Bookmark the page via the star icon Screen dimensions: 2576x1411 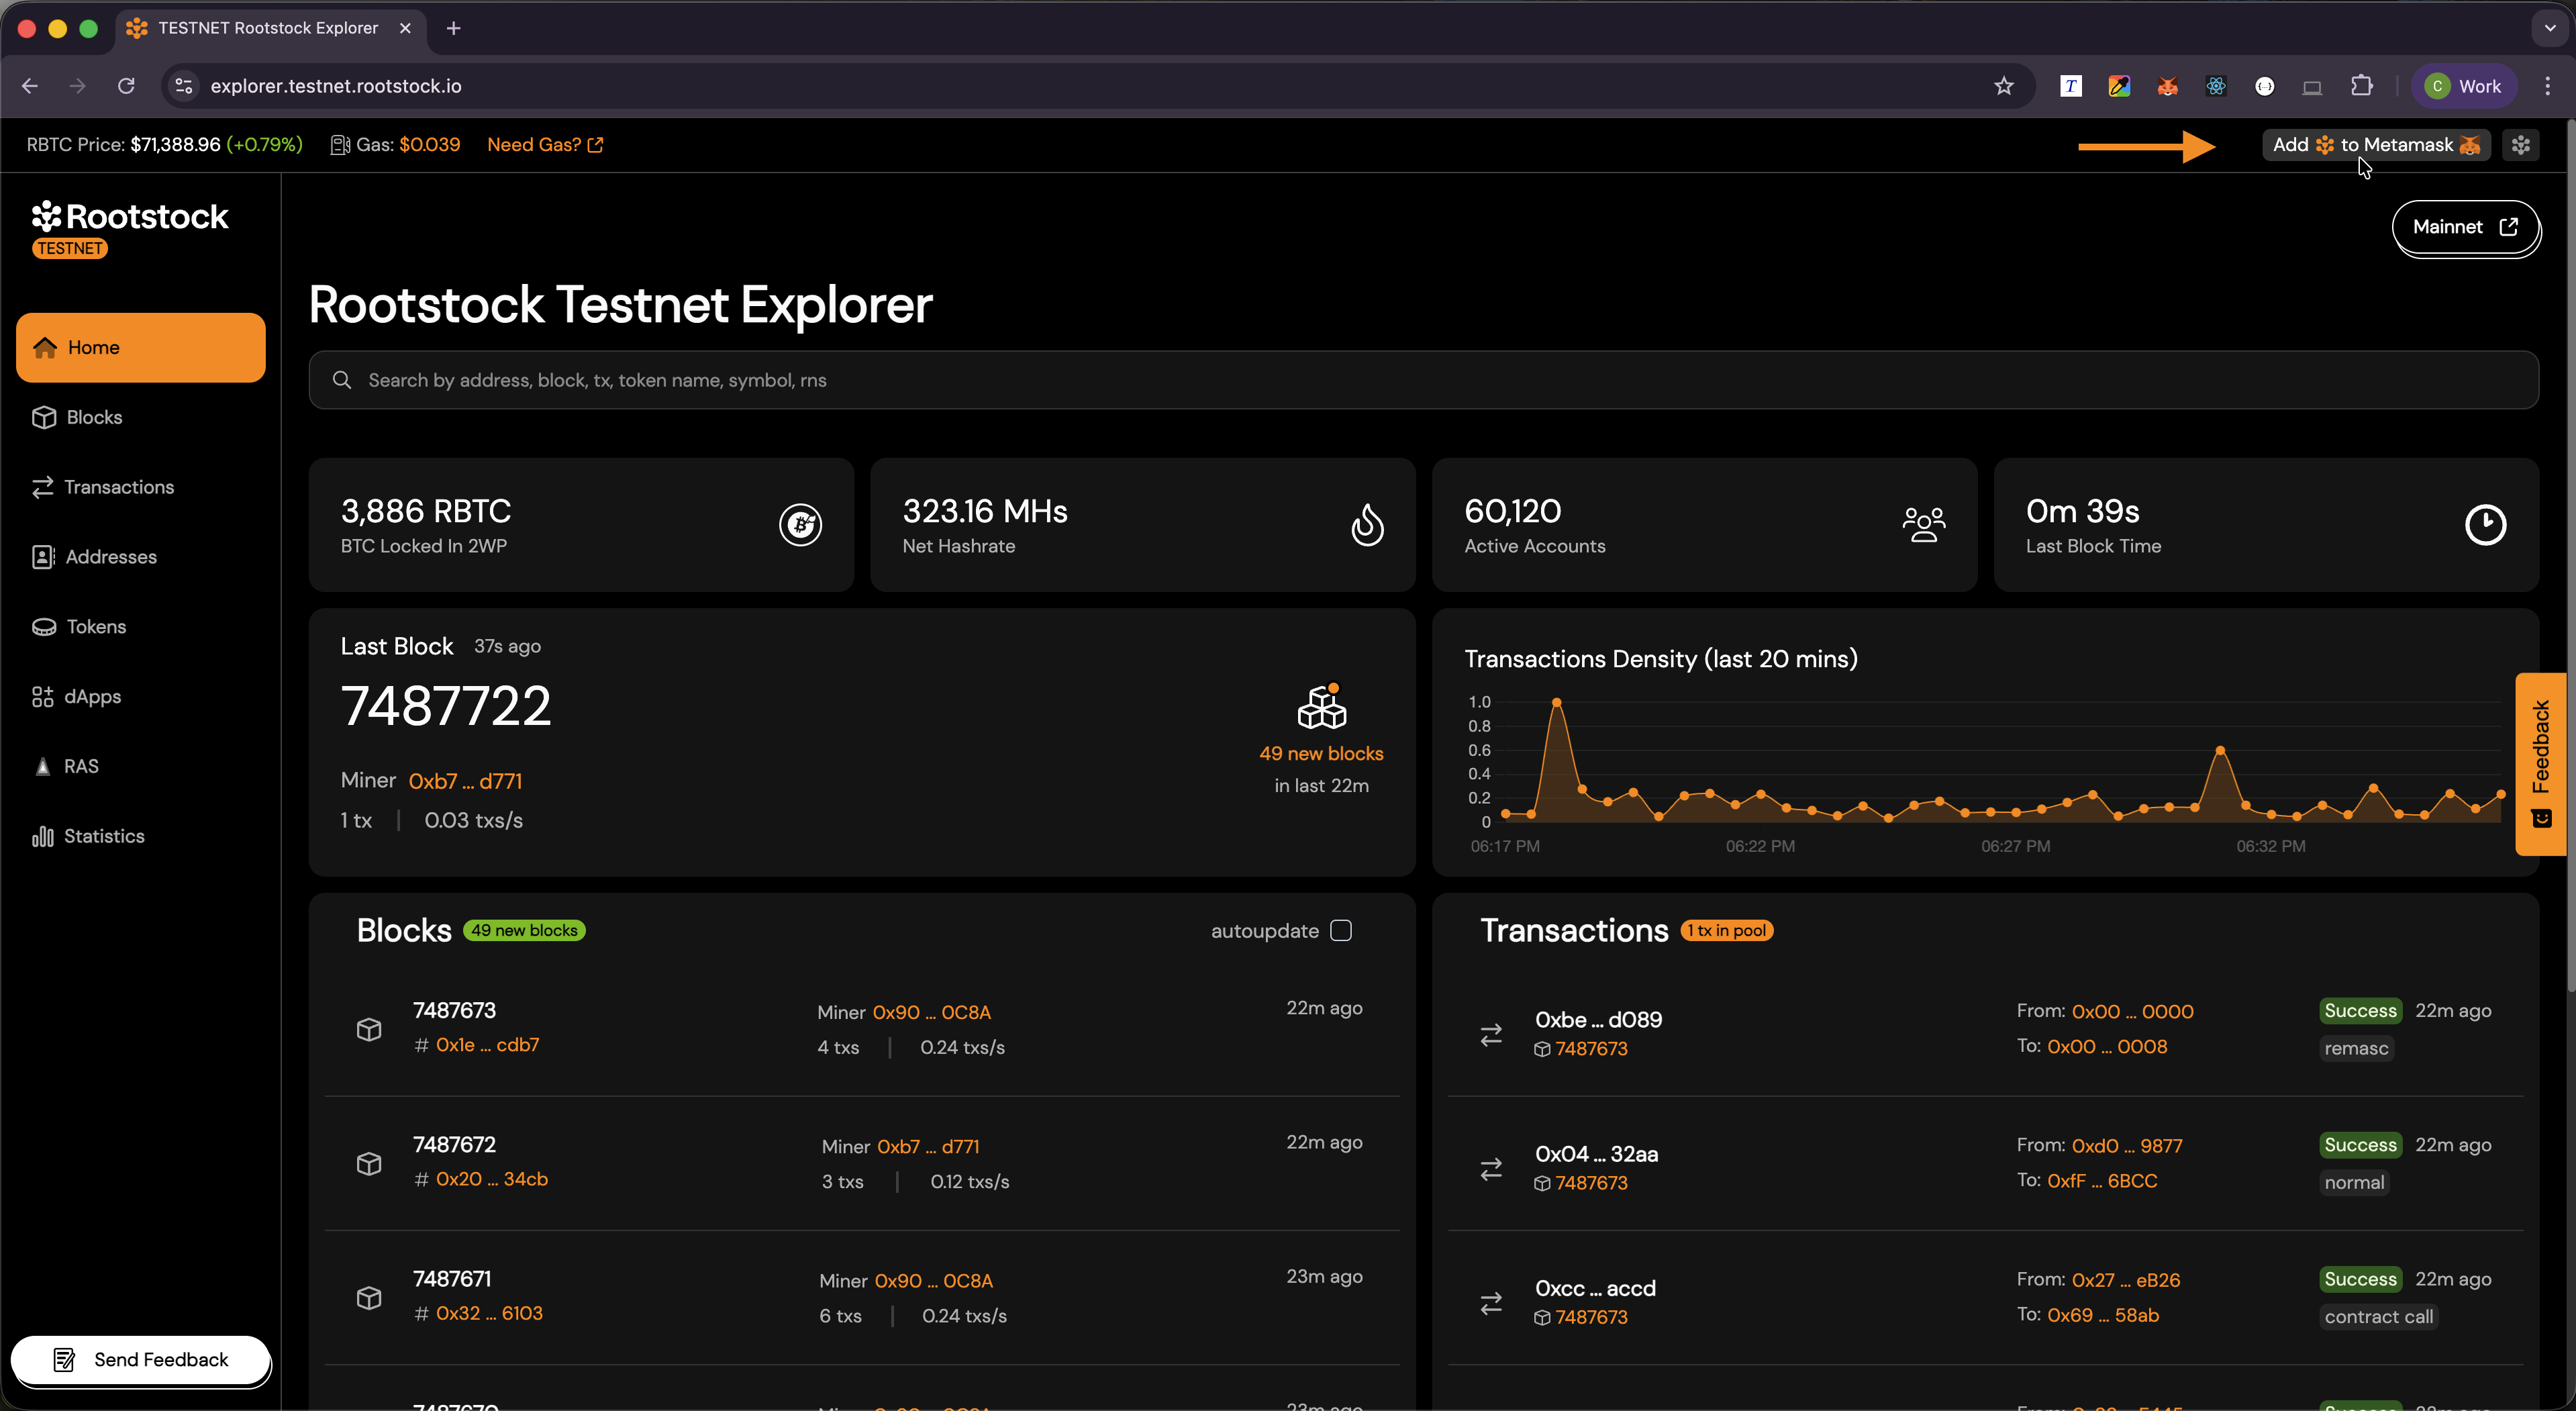[2005, 86]
